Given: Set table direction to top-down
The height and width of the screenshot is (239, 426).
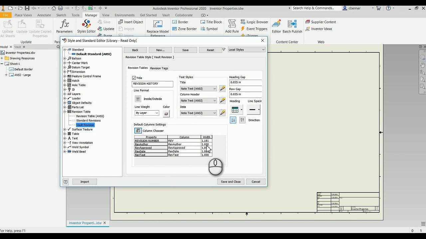Looking at the screenshot, I should coord(233,120).
